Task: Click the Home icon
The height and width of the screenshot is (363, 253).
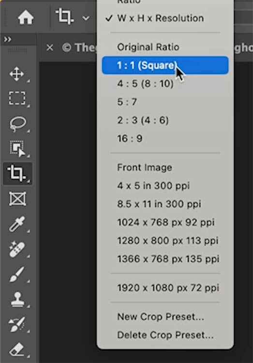Action: tap(26, 17)
